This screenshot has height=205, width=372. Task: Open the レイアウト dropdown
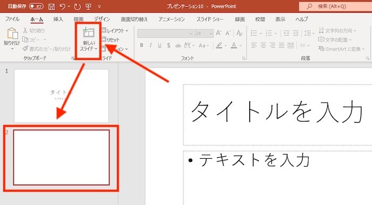[x=115, y=31]
